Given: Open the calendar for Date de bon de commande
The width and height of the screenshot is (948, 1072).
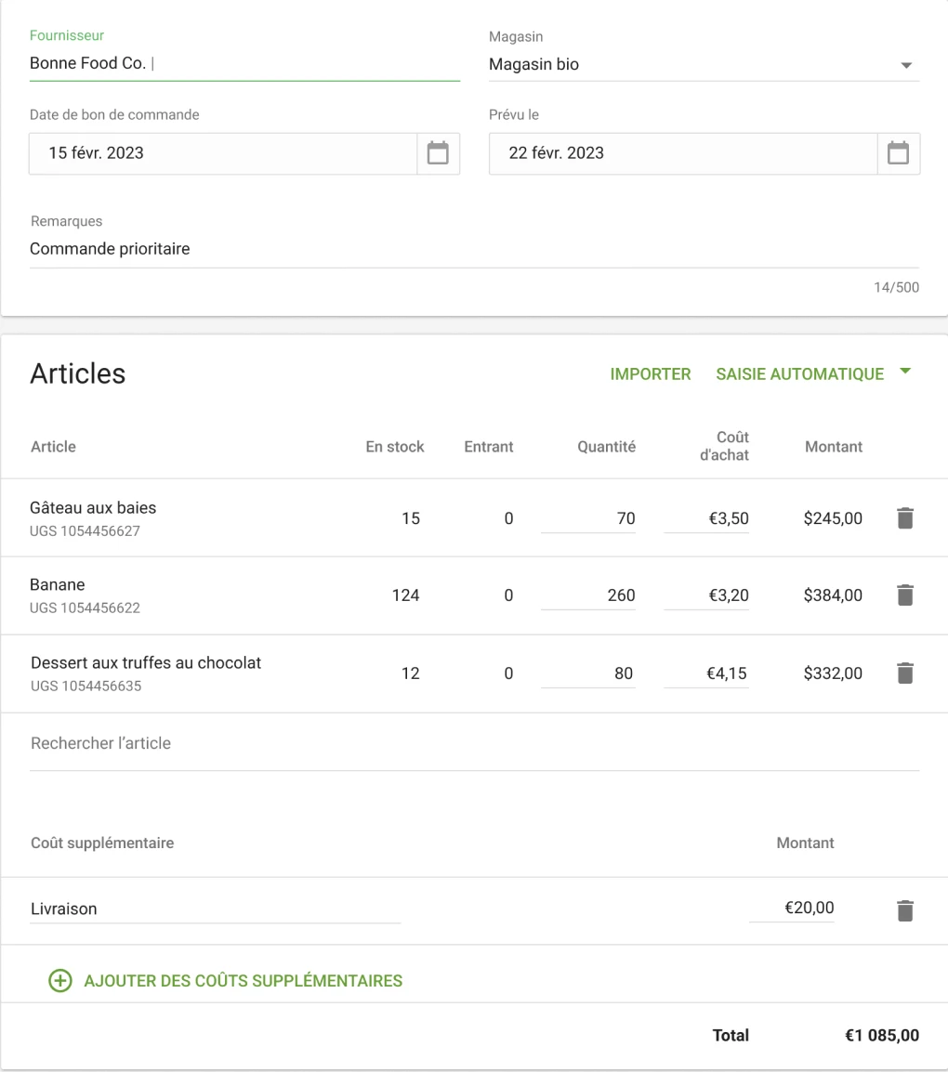Looking at the screenshot, I should click(437, 152).
